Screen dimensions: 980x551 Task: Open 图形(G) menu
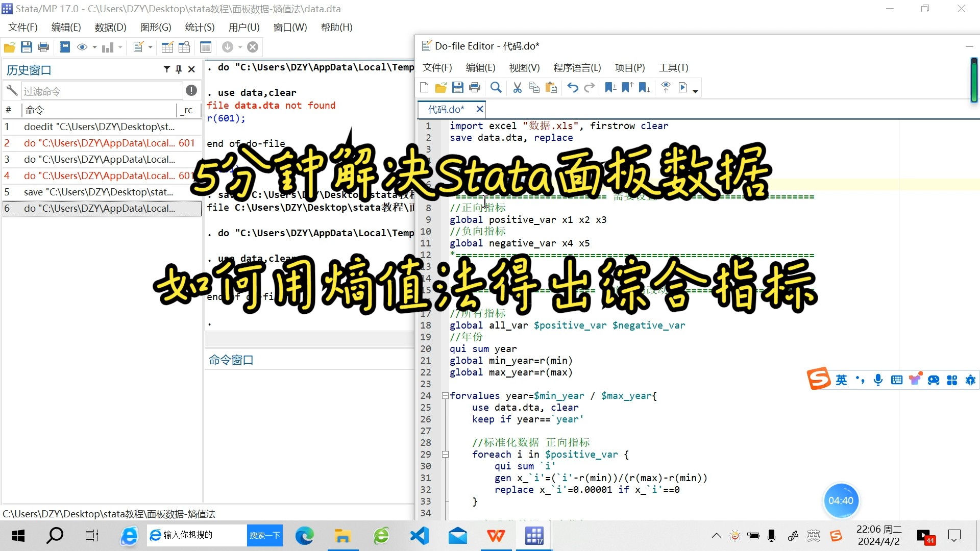pyautogui.click(x=156, y=28)
